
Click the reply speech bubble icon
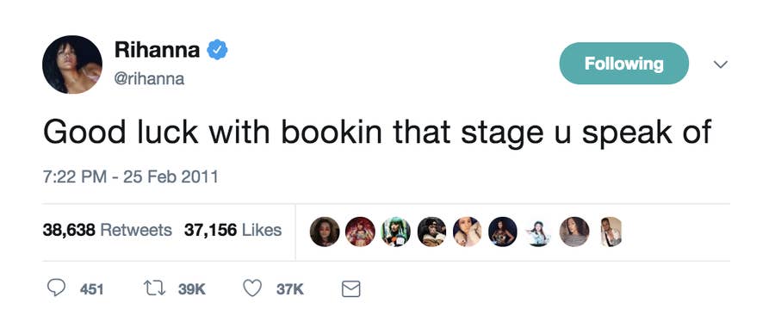pos(56,288)
